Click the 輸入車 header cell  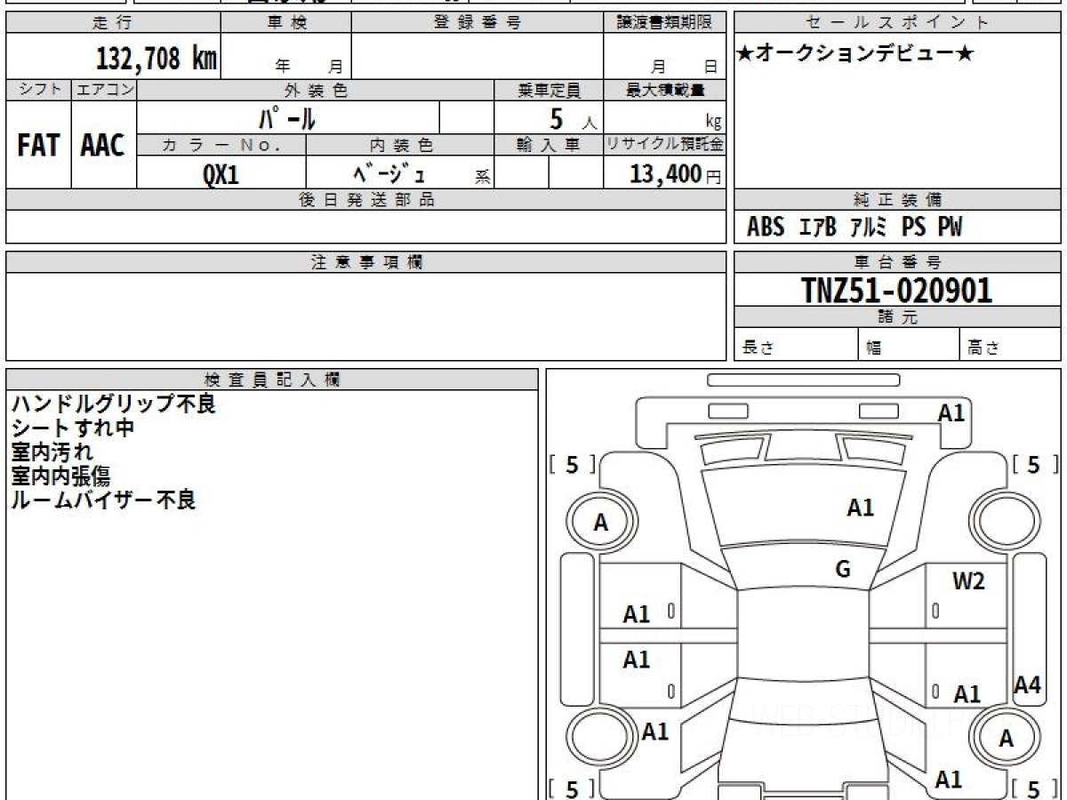(549, 145)
